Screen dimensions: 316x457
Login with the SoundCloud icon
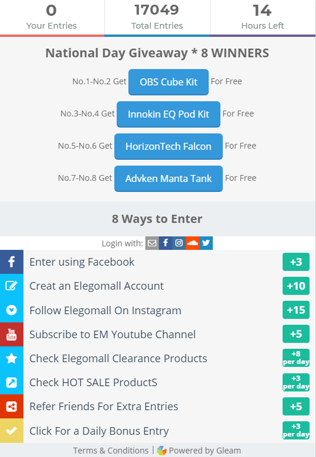pyautogui.click(x=192, y=243)
